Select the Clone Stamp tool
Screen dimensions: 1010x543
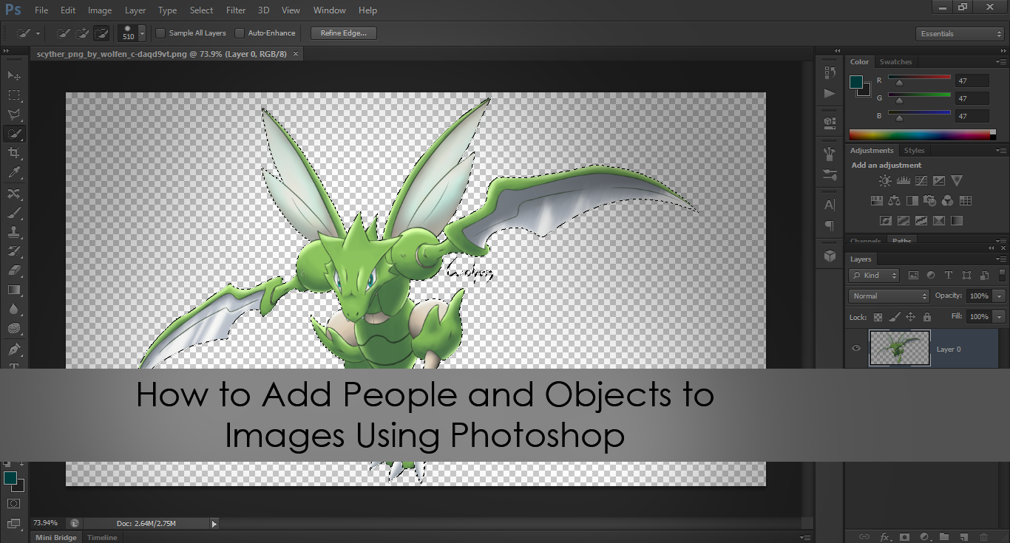tap(14, 232)
